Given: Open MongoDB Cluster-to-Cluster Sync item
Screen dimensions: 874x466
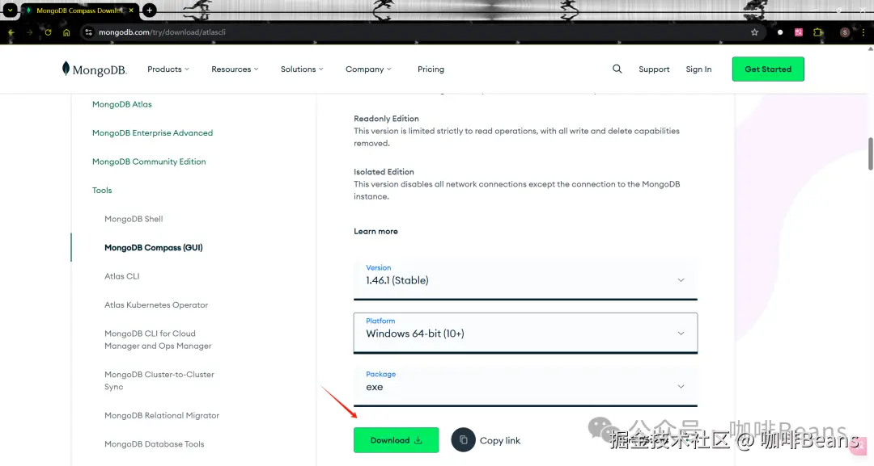Looking at the screenshot, I should (x=159, y=380).
